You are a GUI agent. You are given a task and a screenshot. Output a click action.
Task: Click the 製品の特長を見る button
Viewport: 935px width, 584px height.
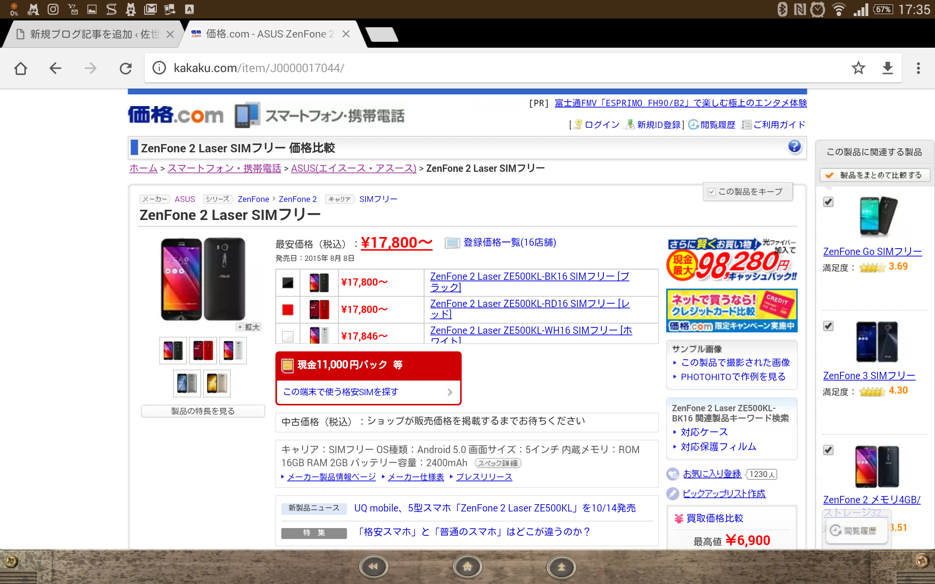[x=203, y=411]
